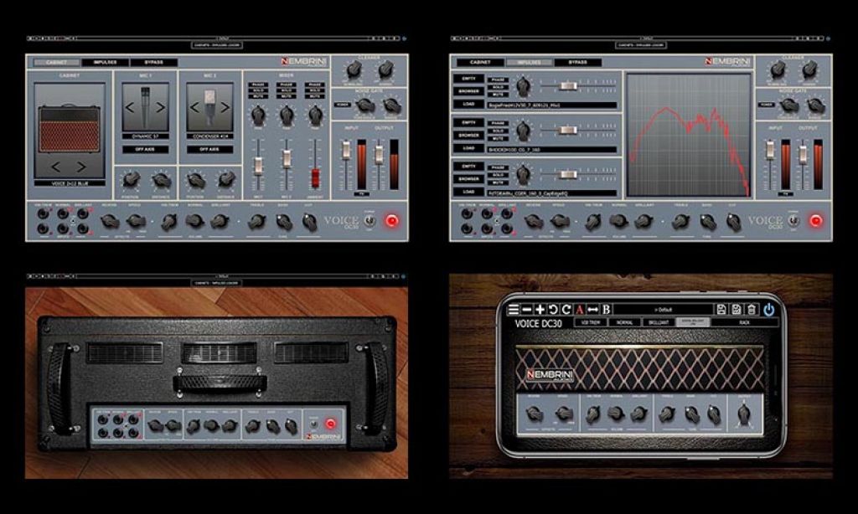Click OFF AXIS button under MIC 1
Screen dimensions: 858x514
pos(145,149)
